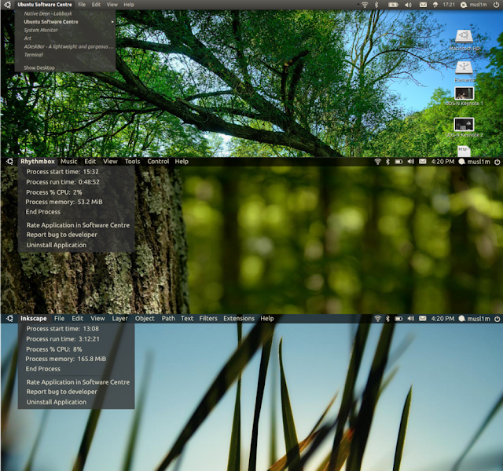Switch to System Monitor in the window list
Viewport: 503px width, 471px height.
point(41,30)
